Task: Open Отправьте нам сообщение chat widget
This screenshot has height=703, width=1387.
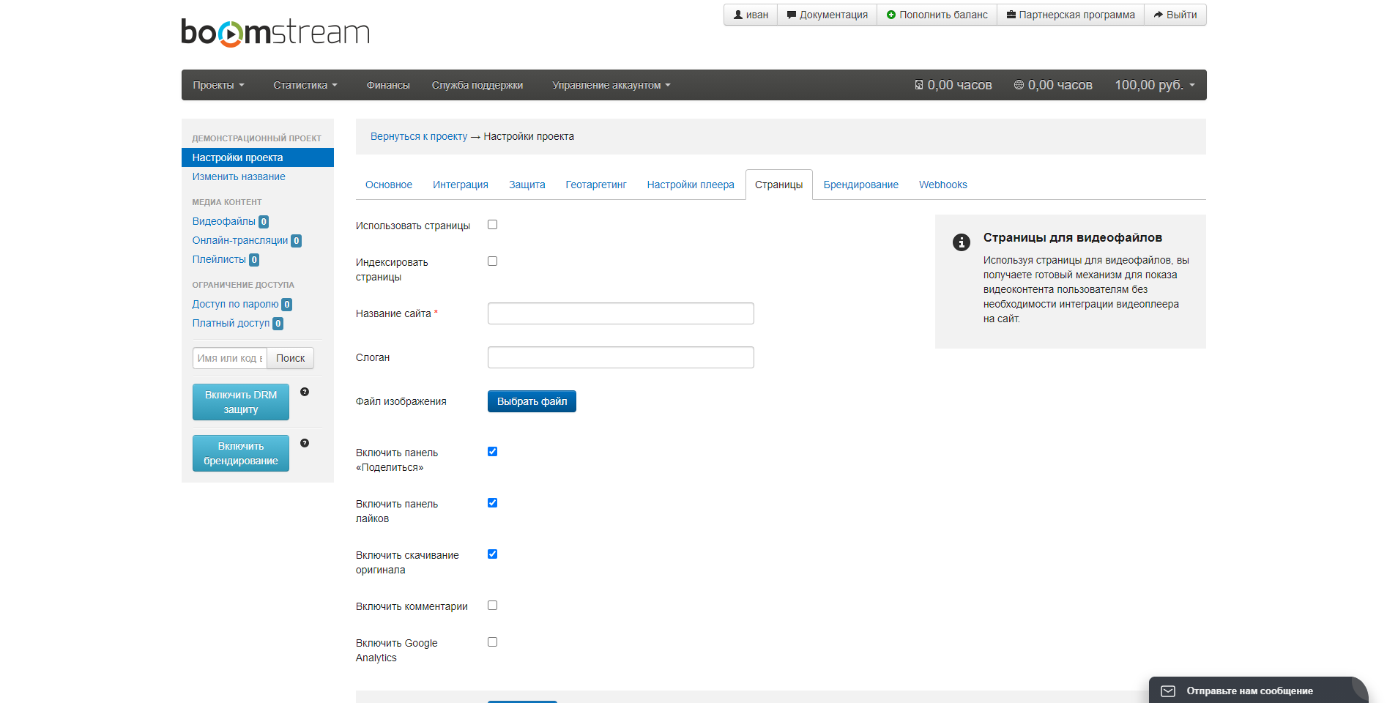Action: coord(1258,691)
